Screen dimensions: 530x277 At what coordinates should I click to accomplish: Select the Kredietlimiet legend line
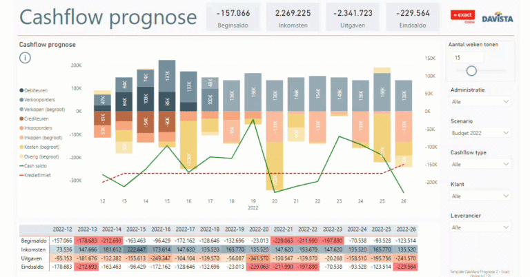coord(35,176)
